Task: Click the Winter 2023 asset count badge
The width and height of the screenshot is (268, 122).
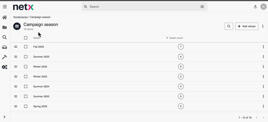Action: pos(181,77)
